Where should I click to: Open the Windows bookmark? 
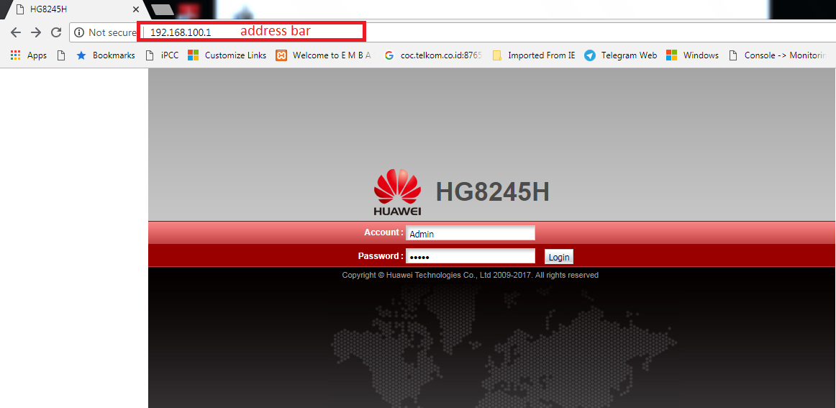693,55
